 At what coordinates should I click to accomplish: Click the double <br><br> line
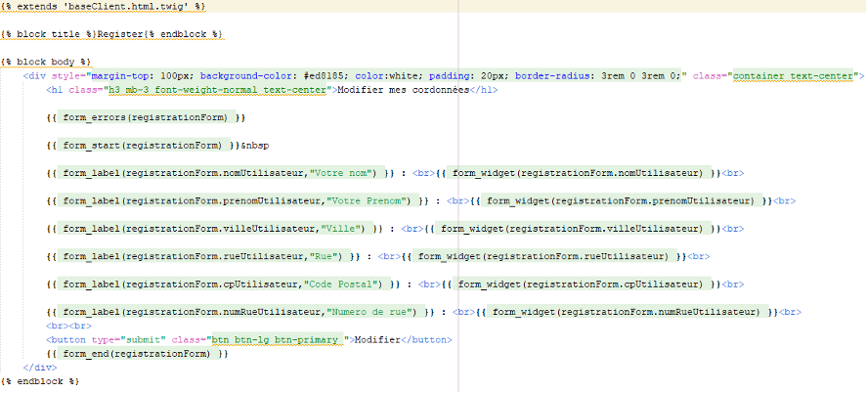[x=68, y=327]
